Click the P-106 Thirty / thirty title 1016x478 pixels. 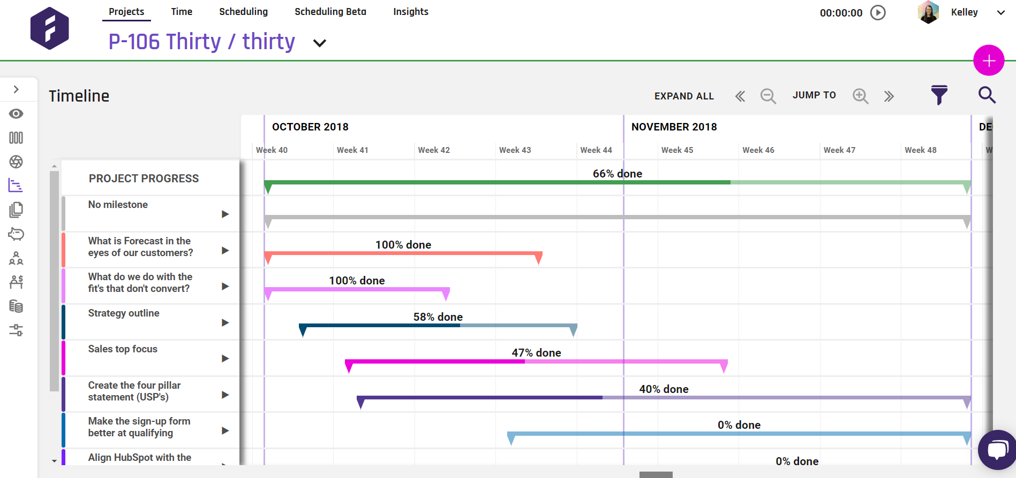[201, 42]
